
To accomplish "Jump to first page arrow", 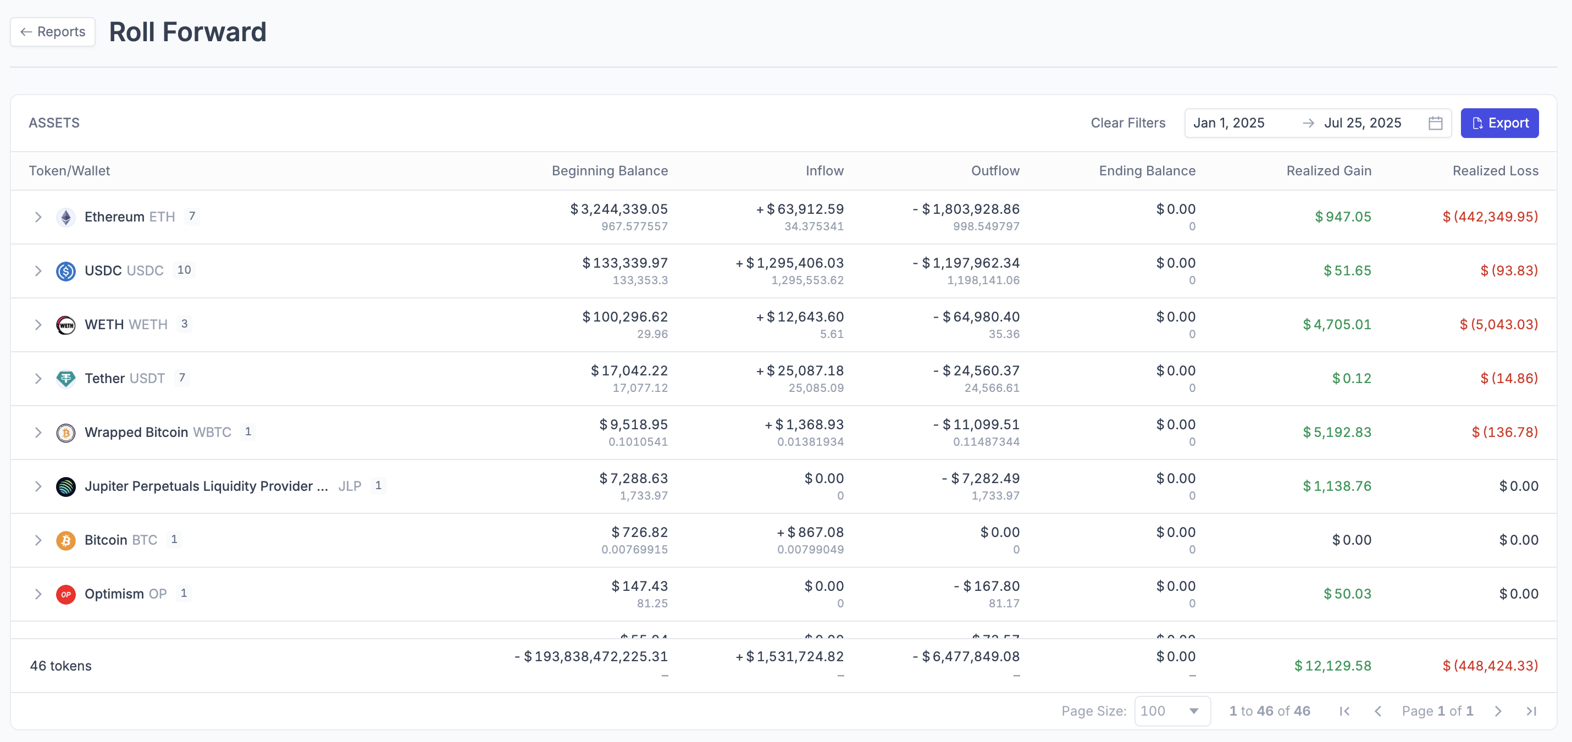I will 1344,711.
